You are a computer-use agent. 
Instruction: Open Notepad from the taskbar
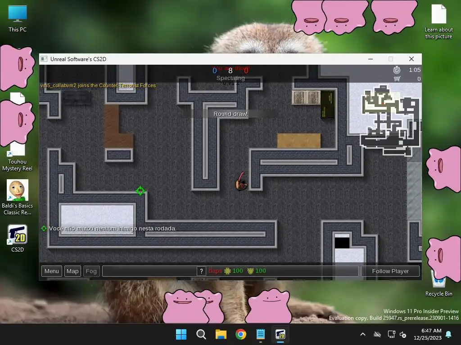coord(261,334)
